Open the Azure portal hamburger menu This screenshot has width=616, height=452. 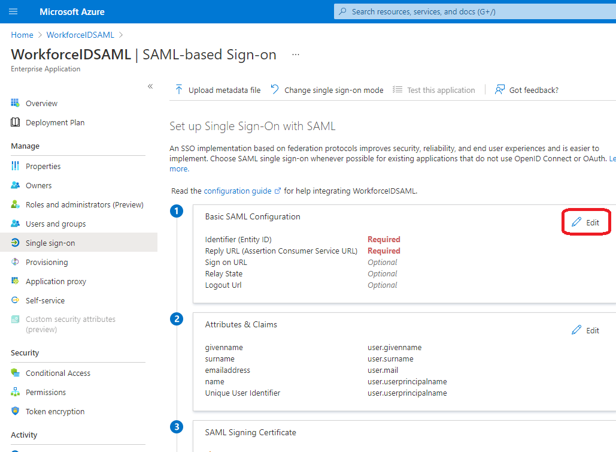[13, 12]
